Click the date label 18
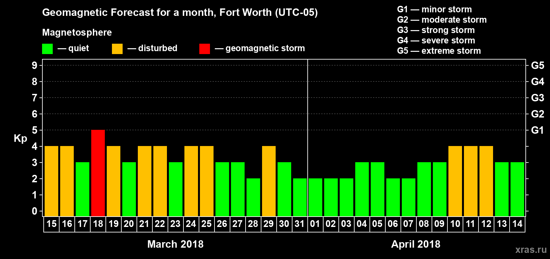 click(98, 224)
